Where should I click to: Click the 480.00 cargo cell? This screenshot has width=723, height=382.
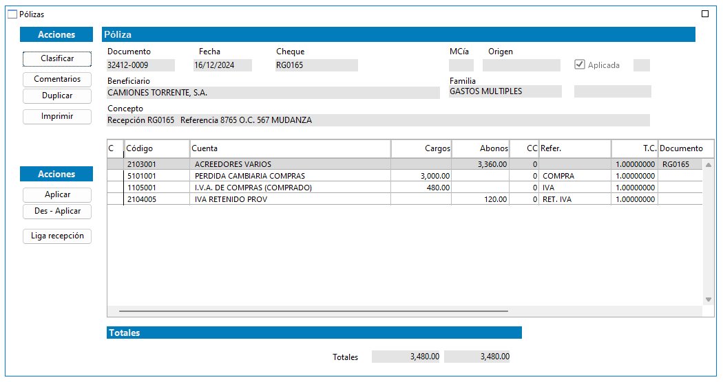tap(421, 188)
